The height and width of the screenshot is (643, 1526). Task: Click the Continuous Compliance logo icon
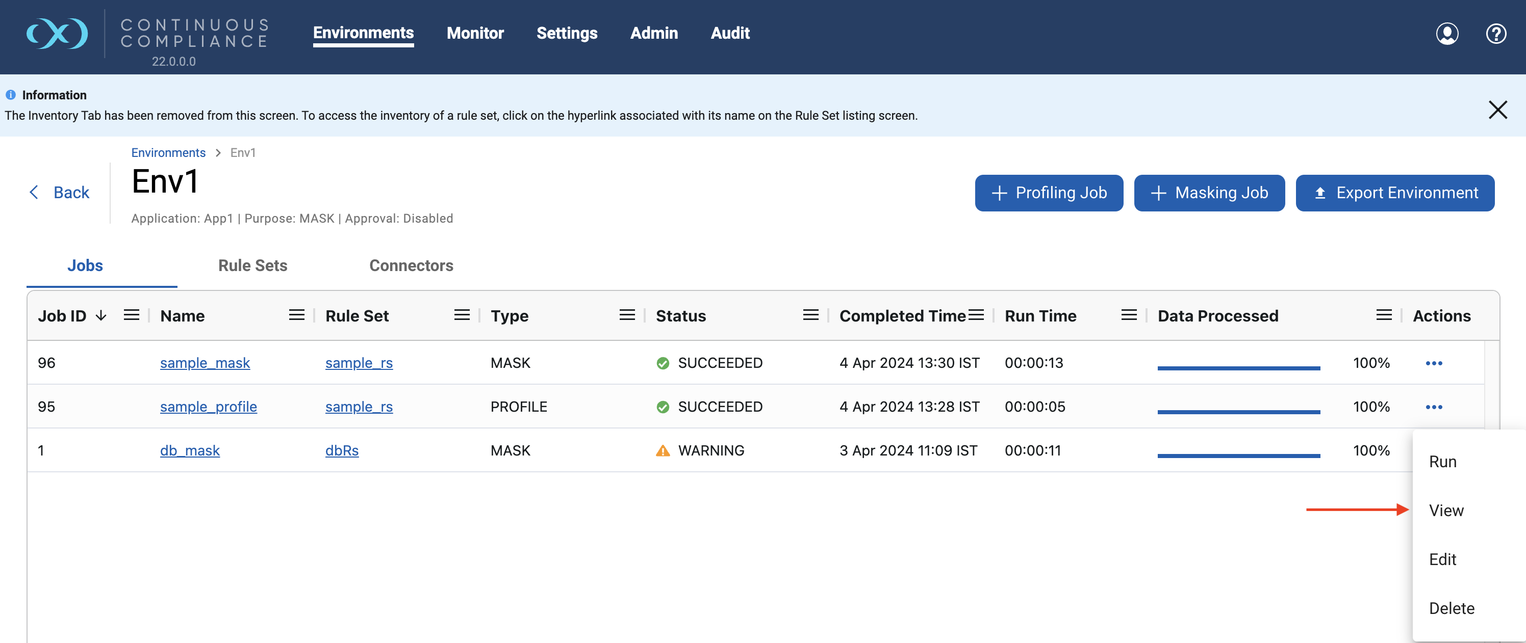pyautogui.click(x=57, y=34)
